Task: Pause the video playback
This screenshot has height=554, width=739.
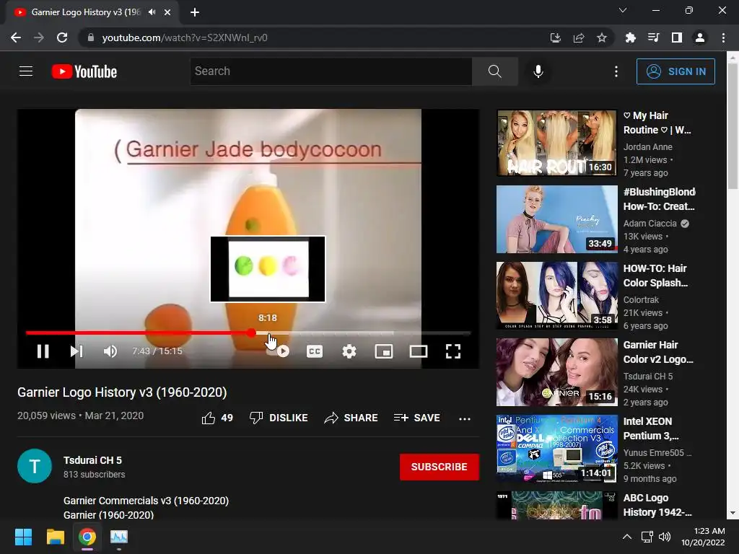Action: (43, 351)
